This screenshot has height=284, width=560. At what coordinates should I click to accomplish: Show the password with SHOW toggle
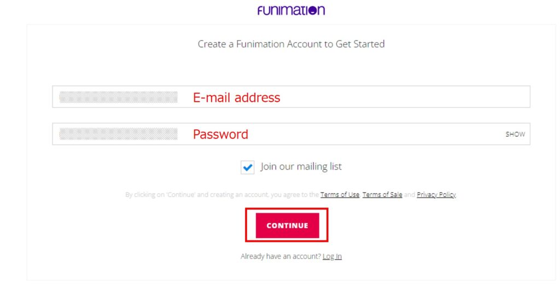[515, 134]
